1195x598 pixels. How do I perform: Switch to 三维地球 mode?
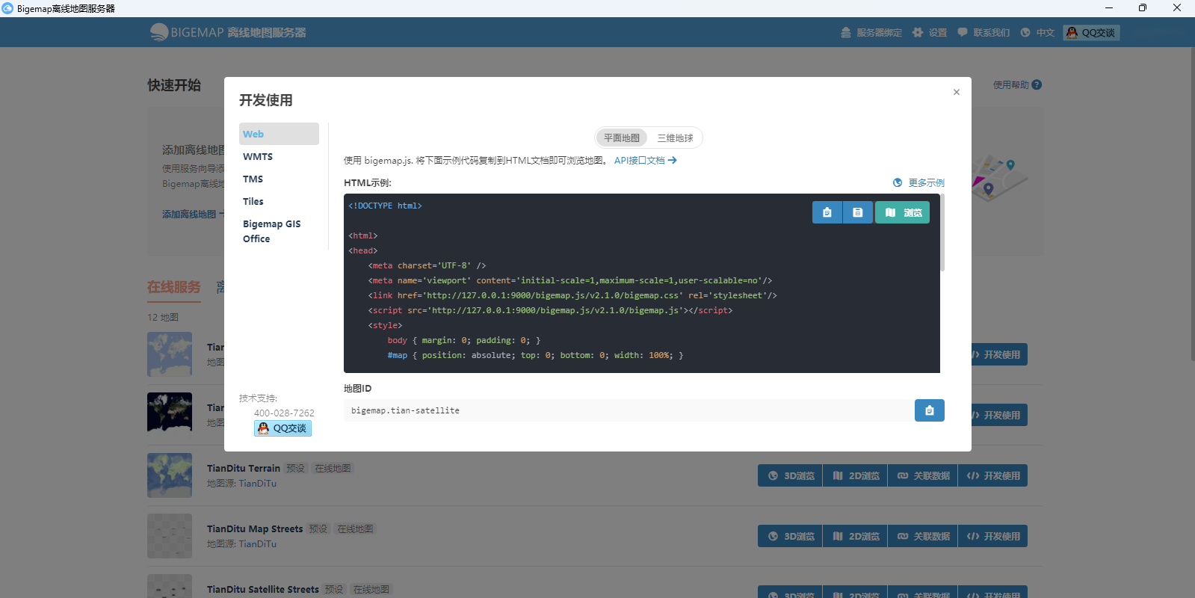pyautogui.click(x=675, y=138)
